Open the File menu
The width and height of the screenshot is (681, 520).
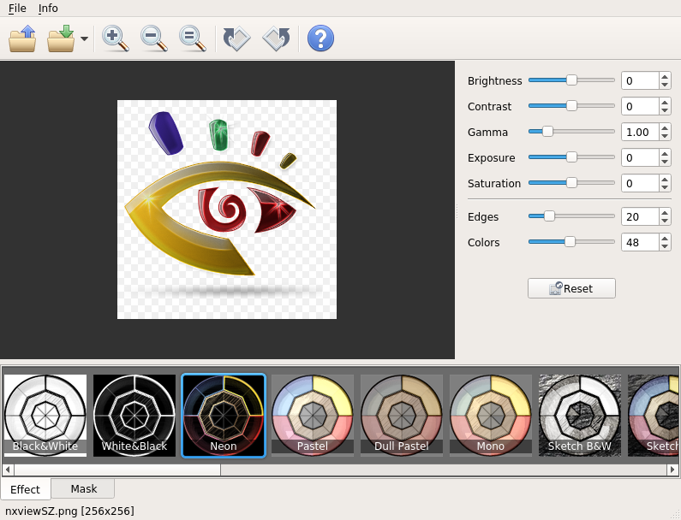pos(17,8)
